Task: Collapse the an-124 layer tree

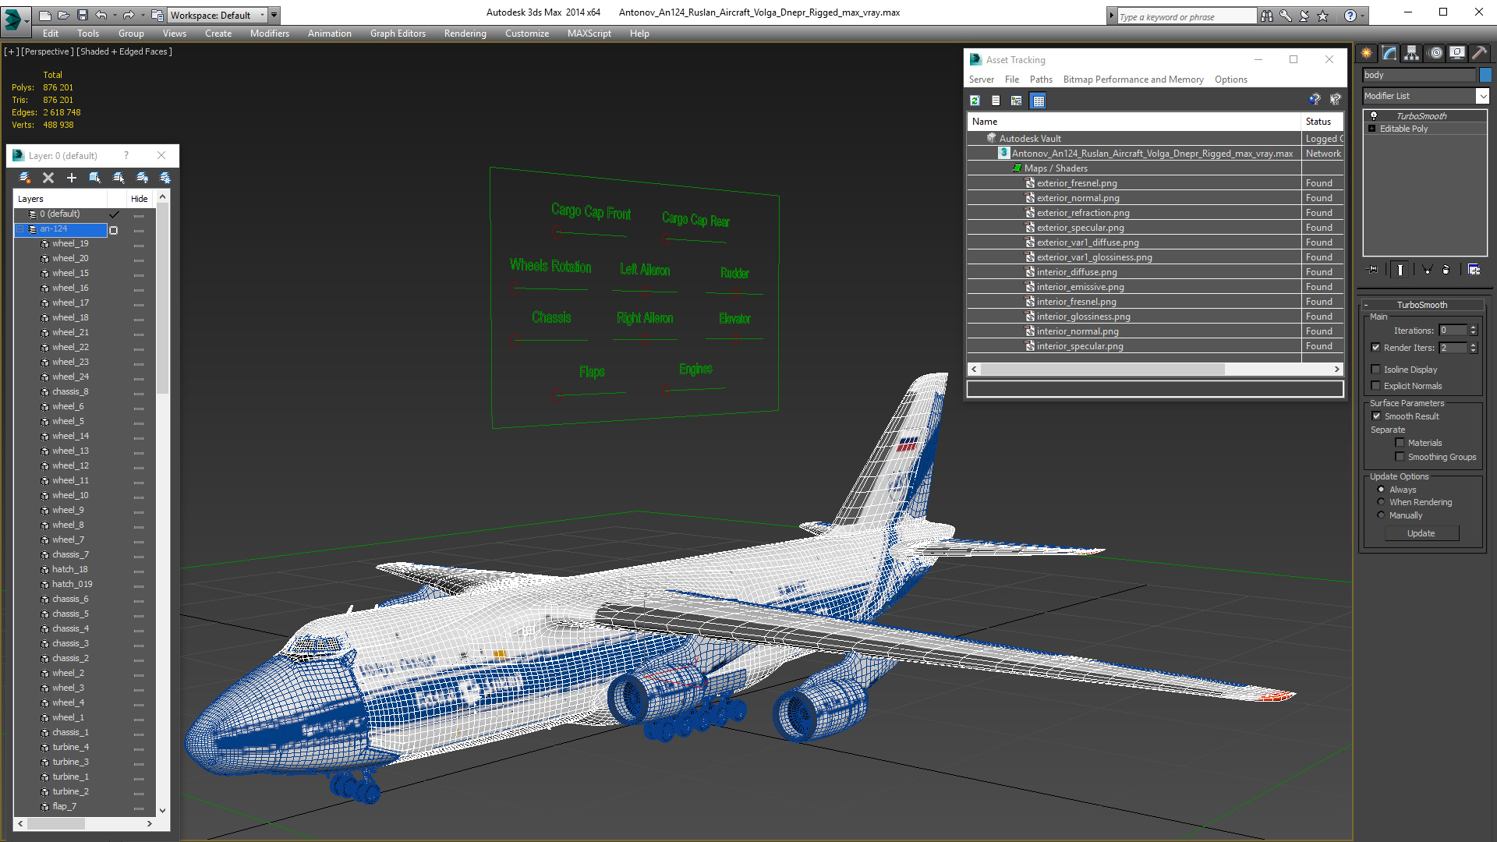Action: [x=21, y=229]
